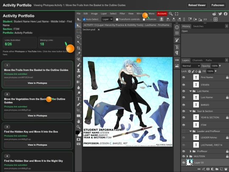Open the Facebook link icon
Viewport: 229px width, 172px height.
pyautogui.click(x=226, y=14)
